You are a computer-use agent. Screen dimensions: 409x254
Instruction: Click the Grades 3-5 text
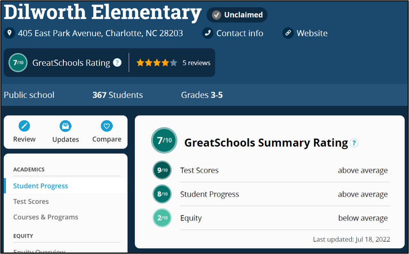point(202,95)
